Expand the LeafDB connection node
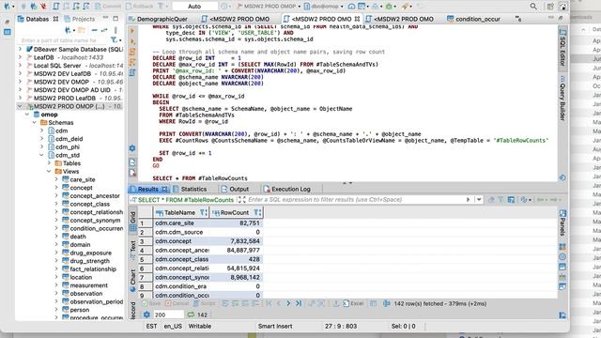Viewport: 601px width, 338px height. point(21,57)
